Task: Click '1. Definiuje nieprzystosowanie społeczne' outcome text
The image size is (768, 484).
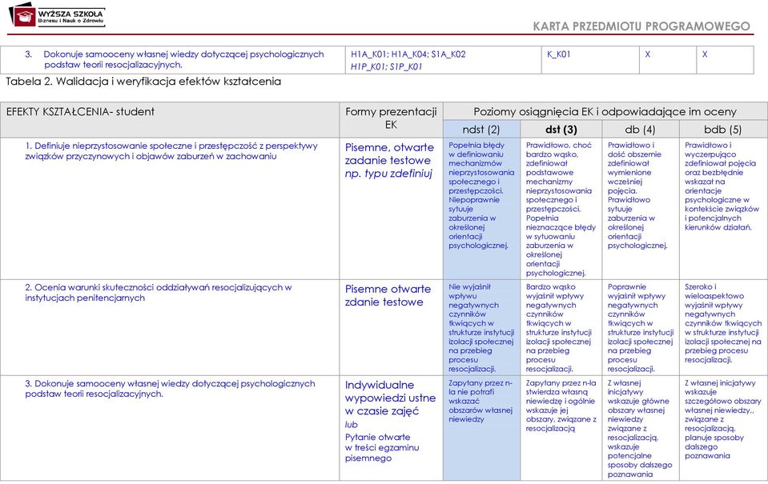Action: (x=171, y=151)
